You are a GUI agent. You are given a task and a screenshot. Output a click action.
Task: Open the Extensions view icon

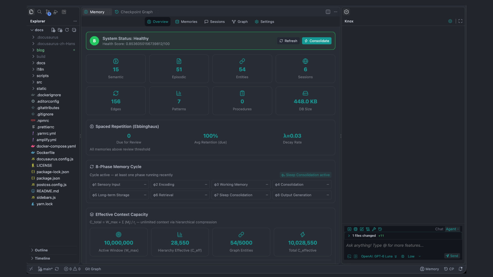pyautogui.click(x=64, y=12)
